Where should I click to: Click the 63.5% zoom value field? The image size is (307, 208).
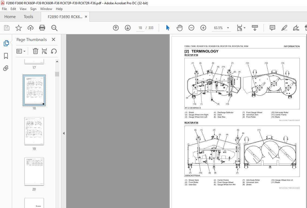point(218,28)
